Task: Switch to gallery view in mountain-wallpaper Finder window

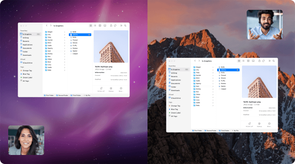Action: click(253, 61)
